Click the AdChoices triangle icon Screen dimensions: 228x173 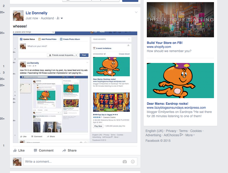(x=181, y=135)
